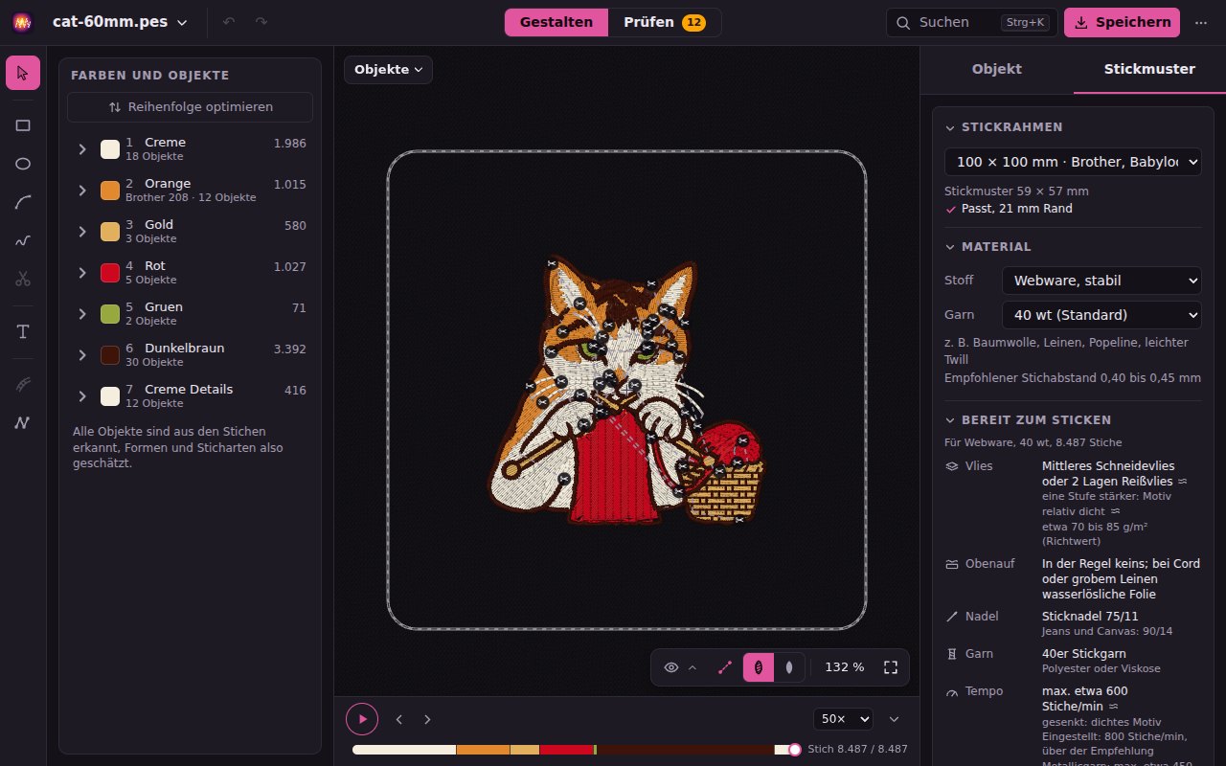Collapse the Stickrahmen section

(x=950, y=127)
